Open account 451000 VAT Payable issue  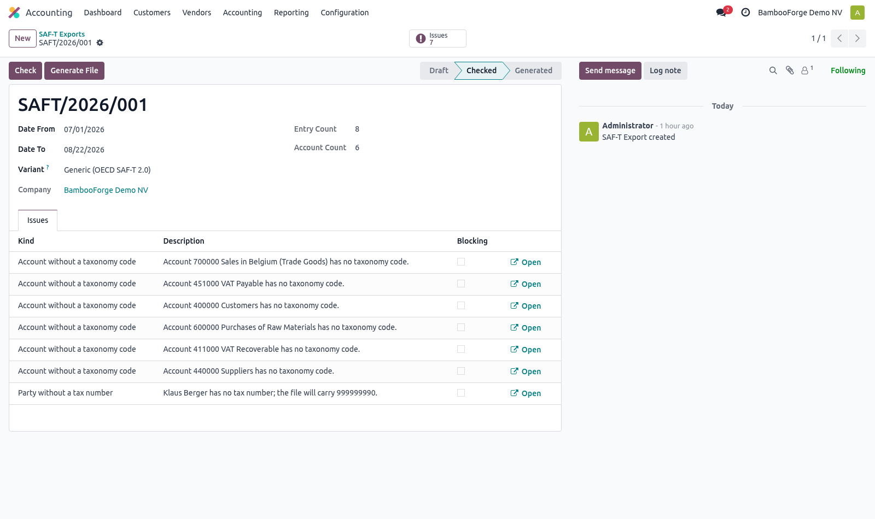click(x=526, y=284)
